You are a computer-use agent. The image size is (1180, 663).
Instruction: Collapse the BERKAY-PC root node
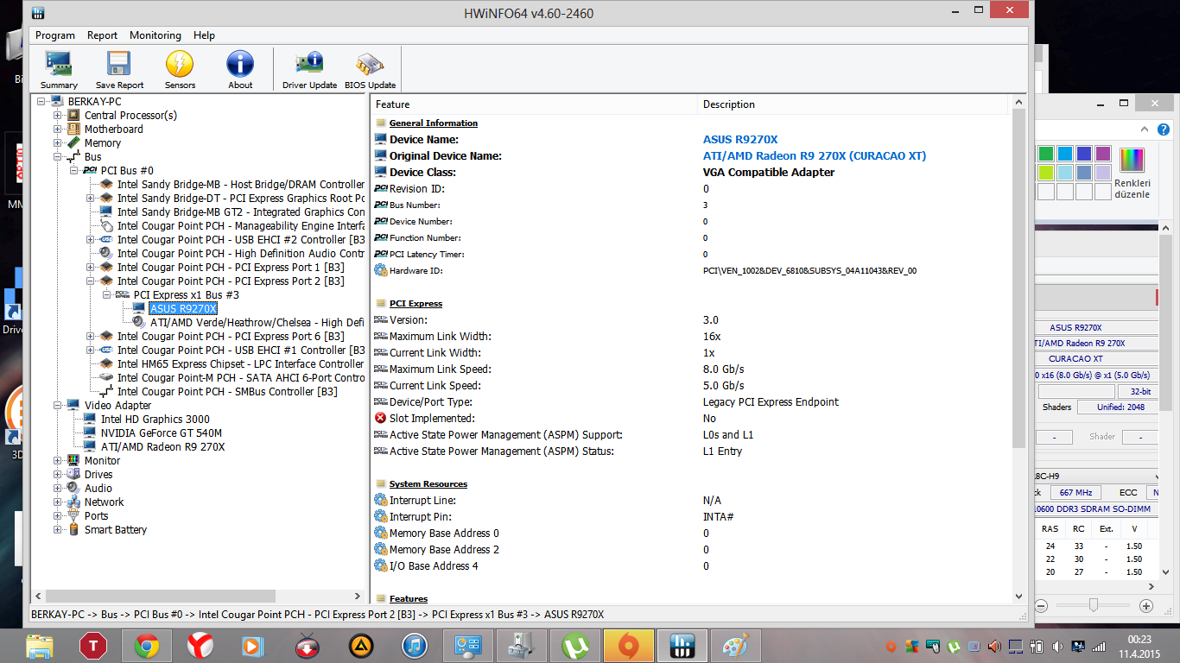[x=41, y=102]
